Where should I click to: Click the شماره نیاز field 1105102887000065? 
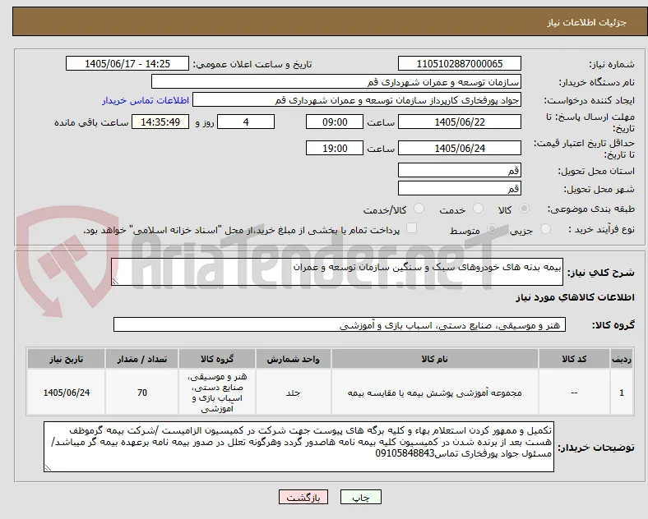[460, 64]
